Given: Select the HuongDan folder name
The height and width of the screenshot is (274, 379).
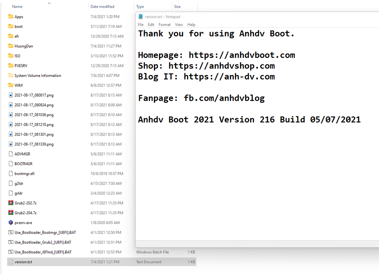Looking at the screenshot, I should (x=24, y=46).
